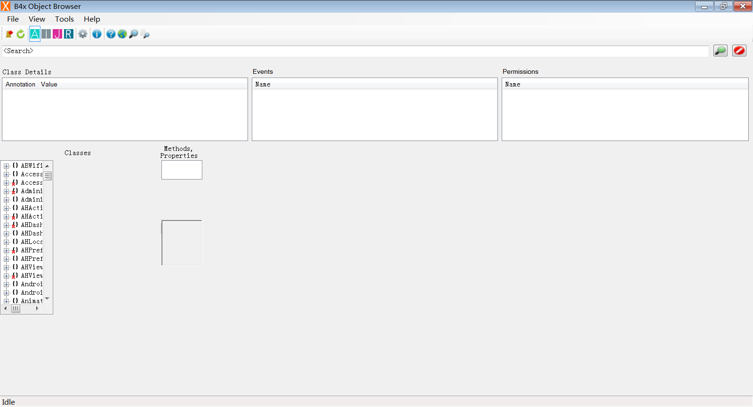Click the red-X braces icon beside AHPref
Screen dimensions: 753x407
point(15,250)
